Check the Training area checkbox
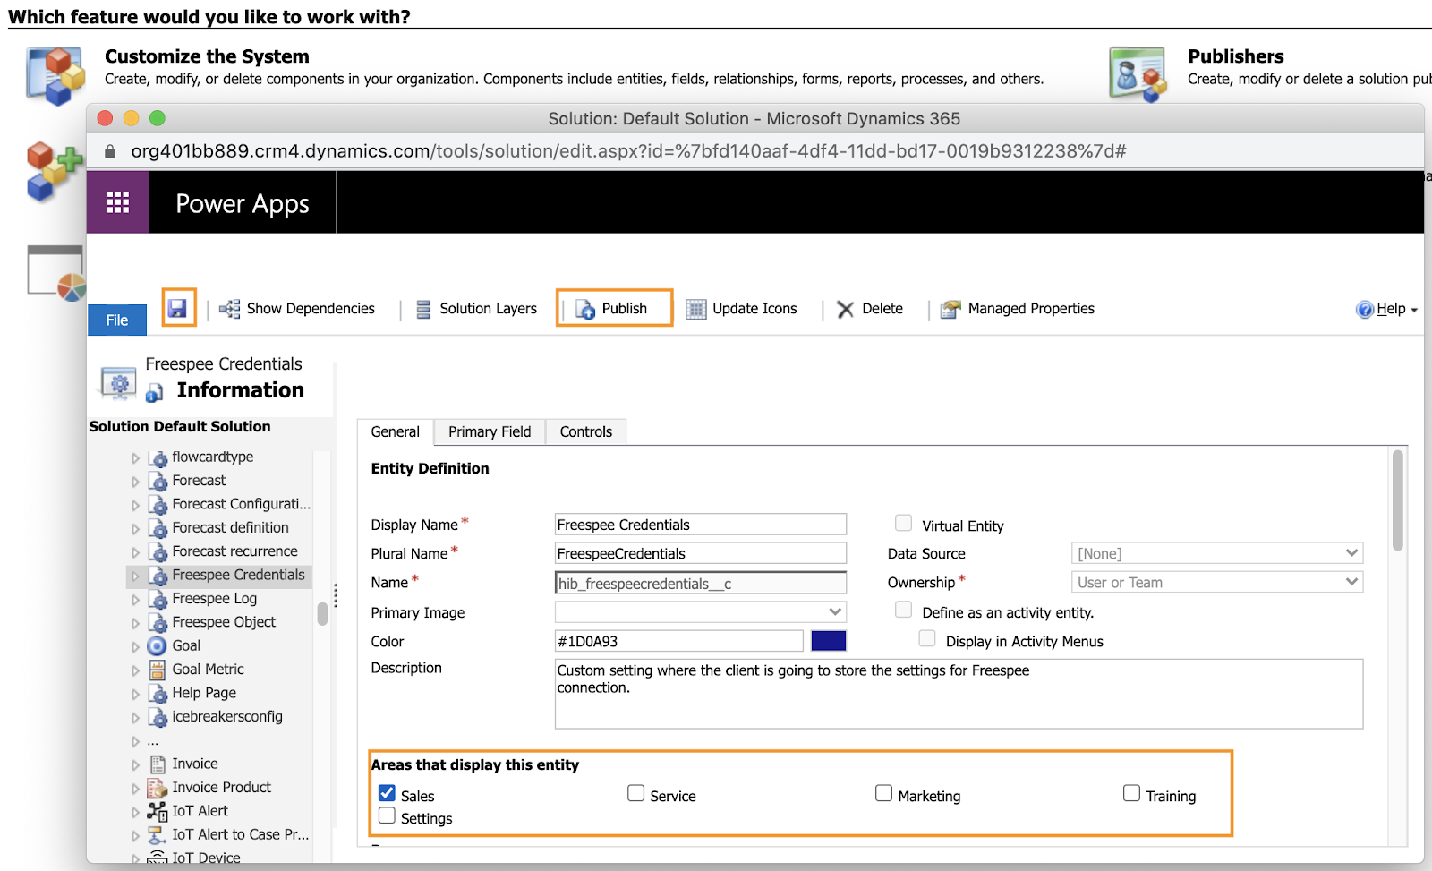 tap(1131, 793)
